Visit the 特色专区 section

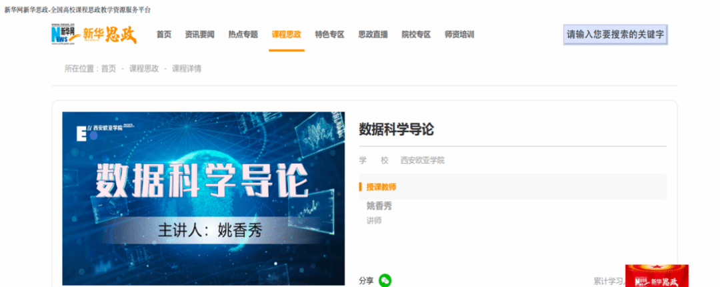330,35
